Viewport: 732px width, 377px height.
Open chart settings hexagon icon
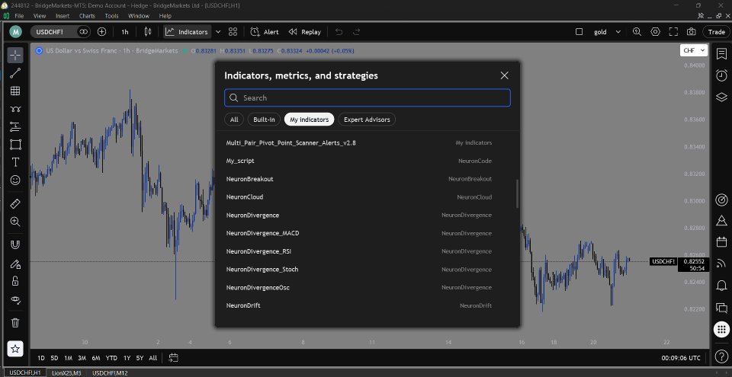tap(656, 32)
